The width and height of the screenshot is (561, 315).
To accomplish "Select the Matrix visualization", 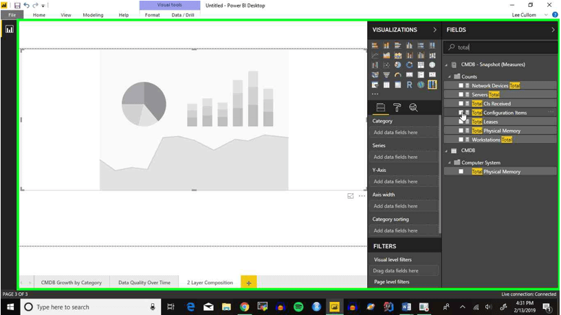I will click(398, 85).
